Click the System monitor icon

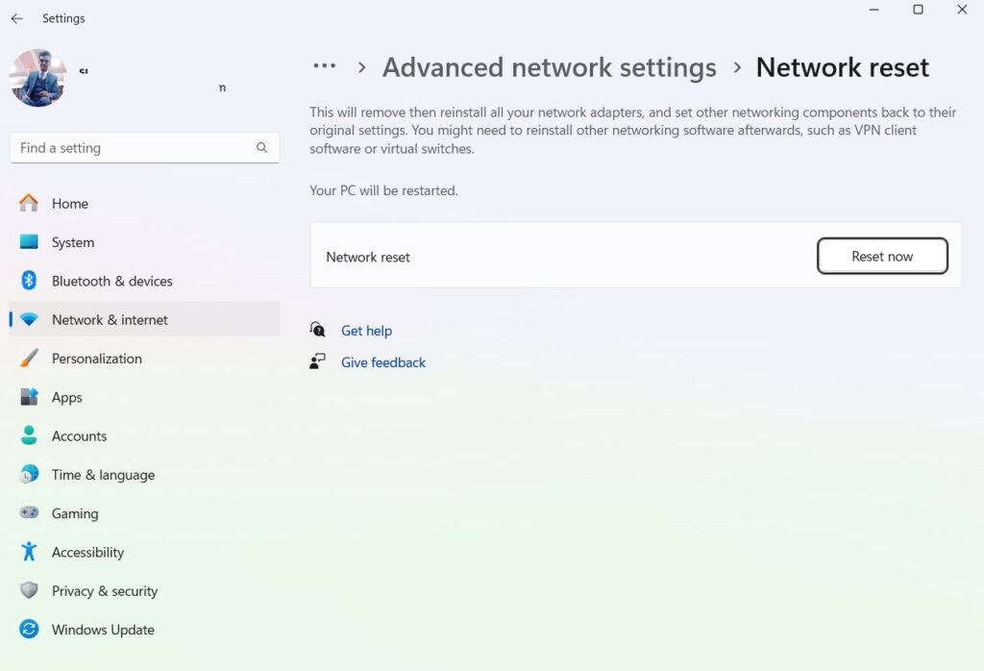29,242
